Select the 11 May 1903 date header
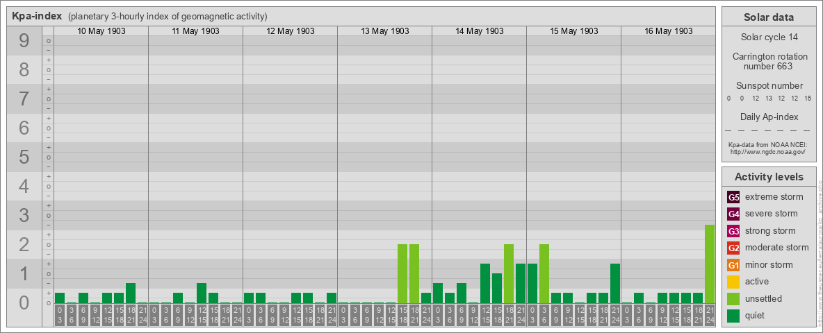823x333 pixels. click(x=196, y=31)
